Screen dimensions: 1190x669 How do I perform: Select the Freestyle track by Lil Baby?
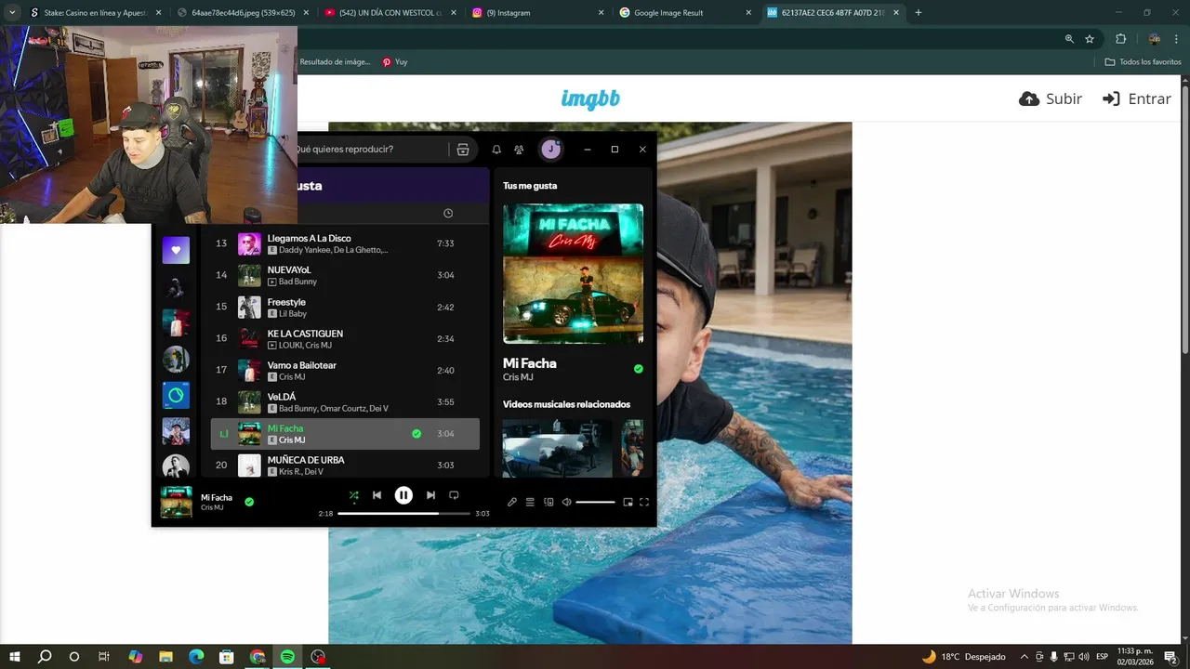click(345, 308)
